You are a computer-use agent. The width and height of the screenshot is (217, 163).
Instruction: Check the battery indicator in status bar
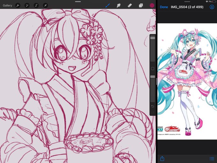[x=214, y=2]
